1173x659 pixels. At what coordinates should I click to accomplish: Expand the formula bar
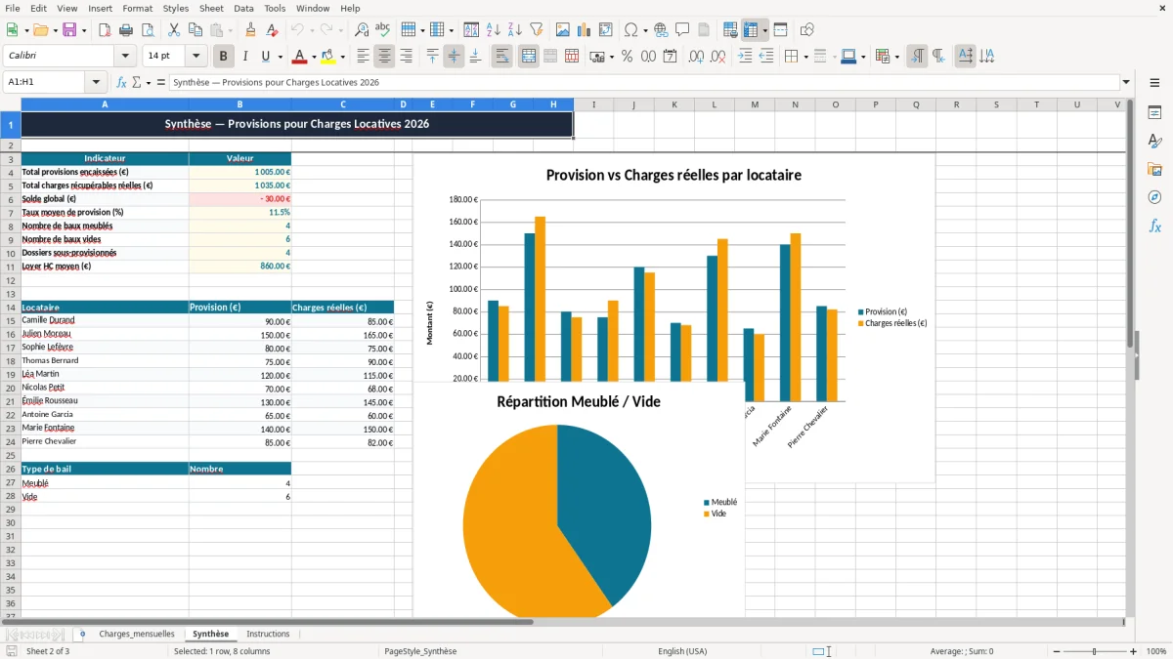click(1126, 82)
